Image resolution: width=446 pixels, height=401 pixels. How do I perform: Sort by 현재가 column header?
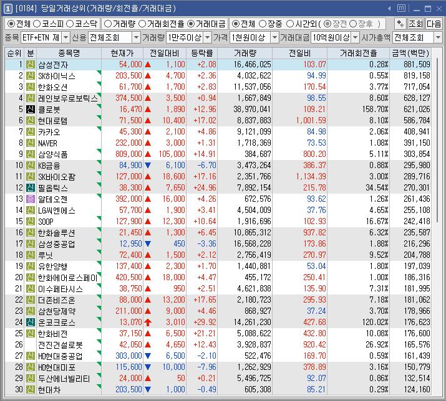(x=122, y=53)
